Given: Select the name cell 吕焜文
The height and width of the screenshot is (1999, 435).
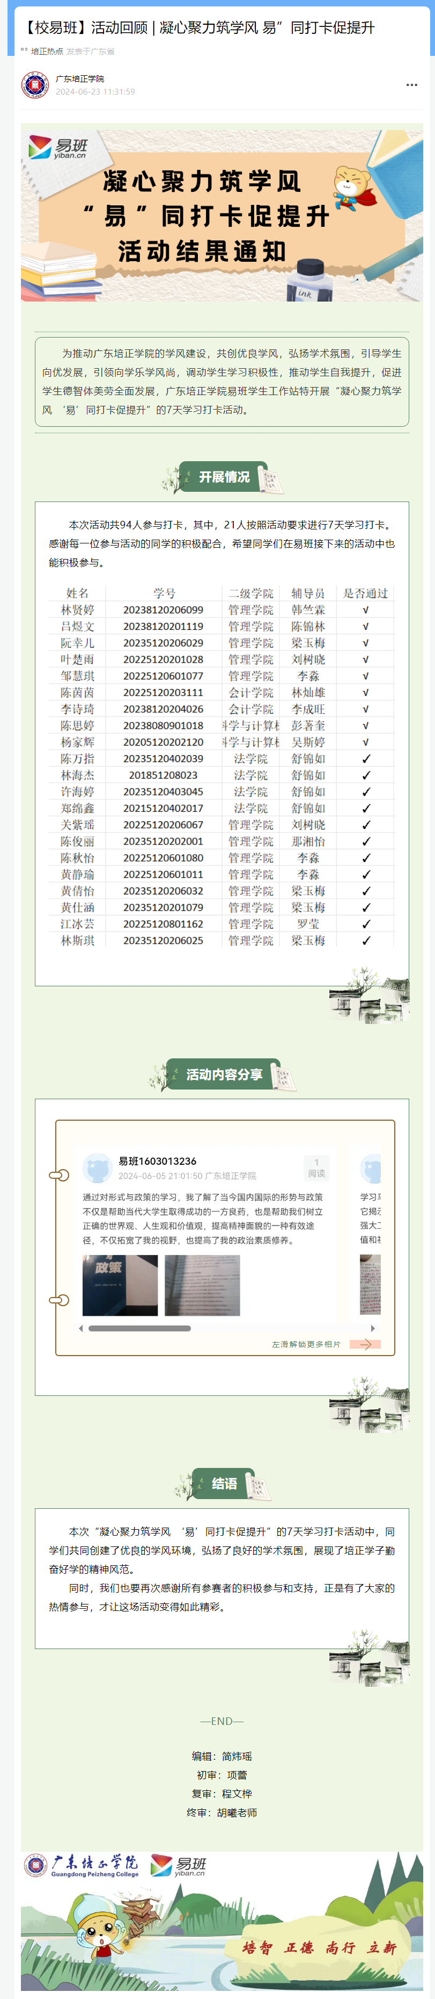Looking at the screenshot, I should click(x=77, y=626).
